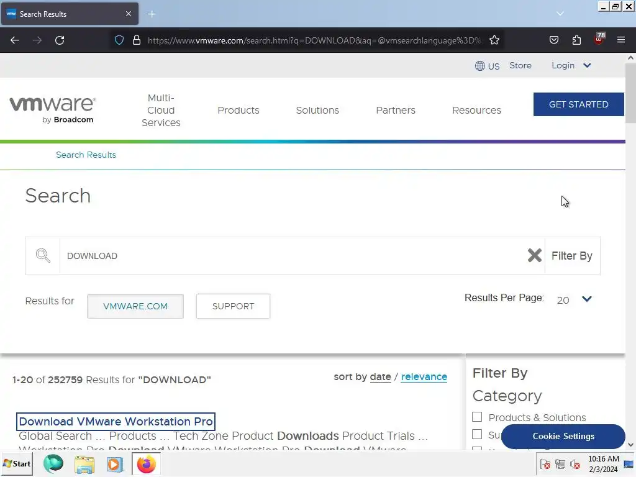Open Firefox hamburger menu

point(621,40)
